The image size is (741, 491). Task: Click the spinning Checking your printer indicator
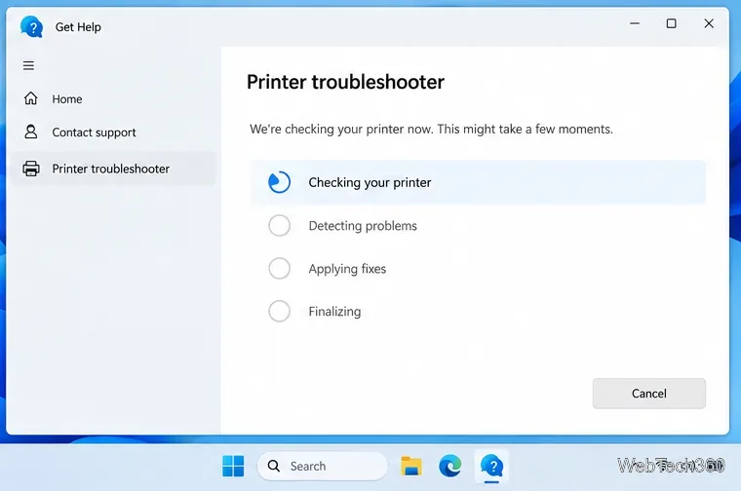279,182
